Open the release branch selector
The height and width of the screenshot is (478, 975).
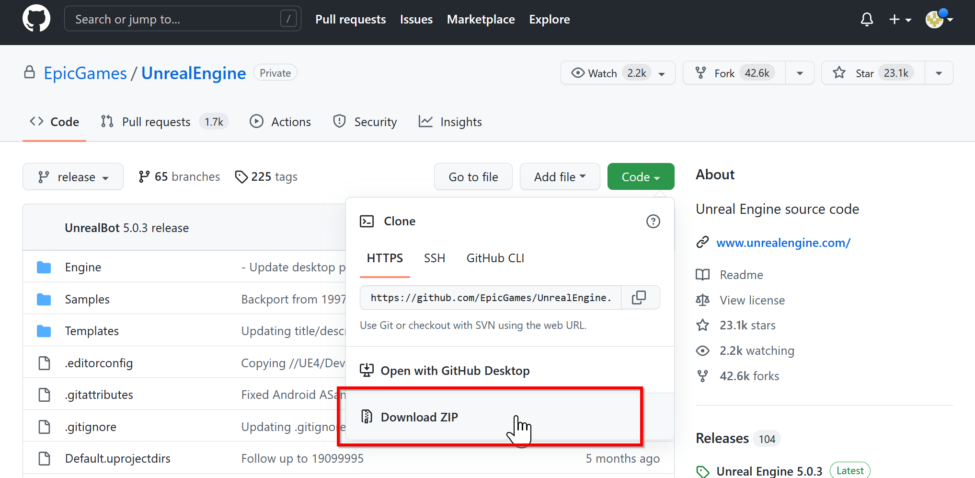point(73,176)
